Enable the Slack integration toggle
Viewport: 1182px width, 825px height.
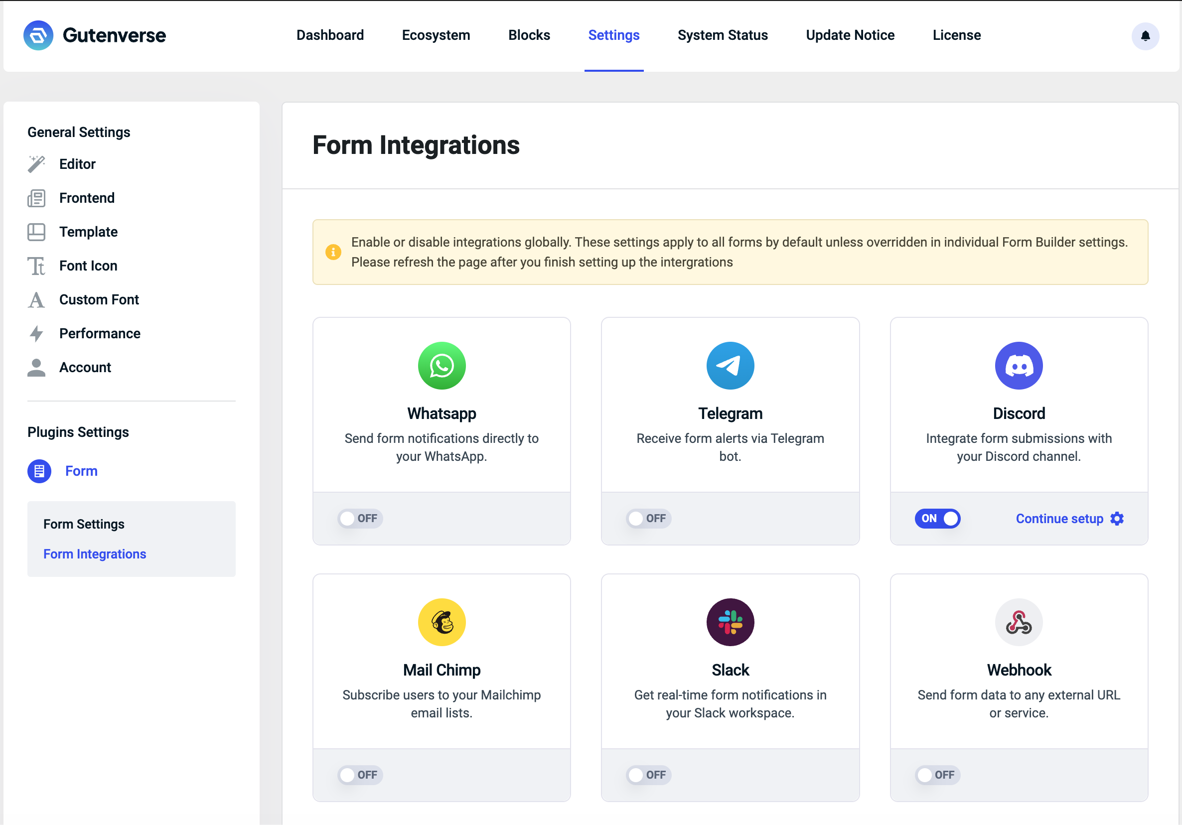pyautogui.click(x=649, y=775)
